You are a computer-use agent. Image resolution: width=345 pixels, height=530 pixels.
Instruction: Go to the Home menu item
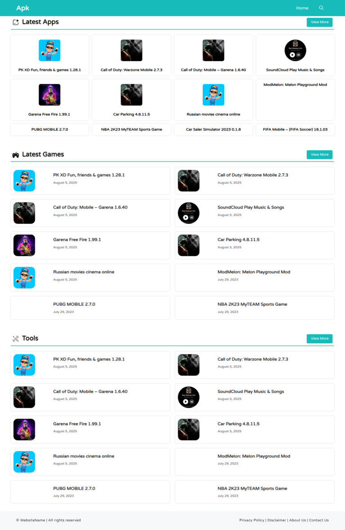coord(302,8)
